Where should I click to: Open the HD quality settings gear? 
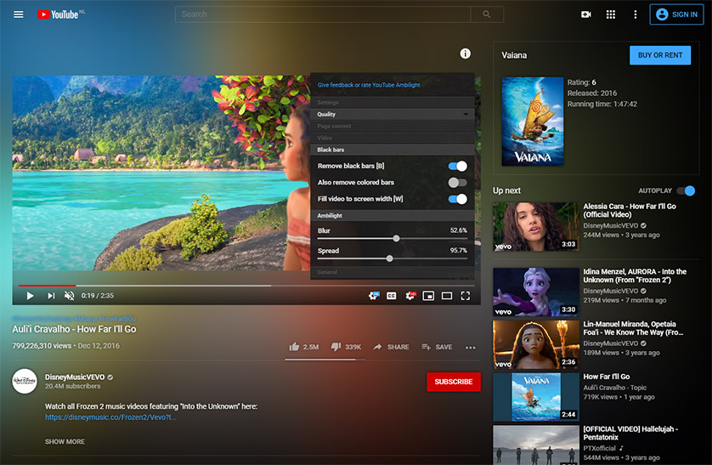click(x=410, y=296)
